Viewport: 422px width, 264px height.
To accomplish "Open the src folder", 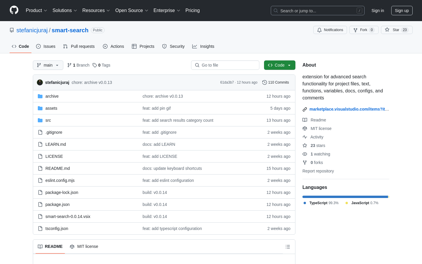I will coord(48,120).
